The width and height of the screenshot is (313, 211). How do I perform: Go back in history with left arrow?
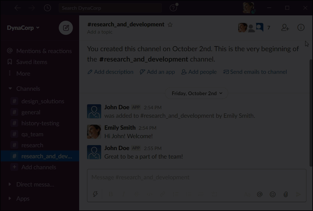[x=18, y=8]
